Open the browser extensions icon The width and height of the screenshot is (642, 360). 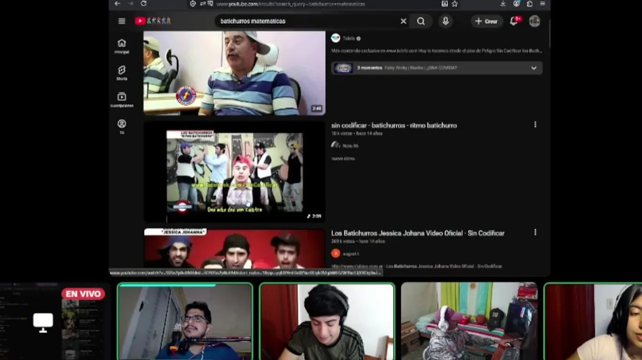click(x=529, y=3)
